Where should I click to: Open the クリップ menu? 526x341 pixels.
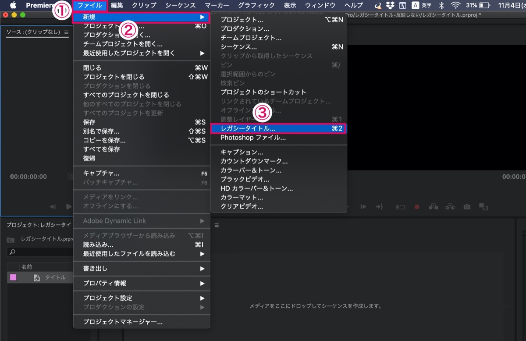click(x=144, y=5)
